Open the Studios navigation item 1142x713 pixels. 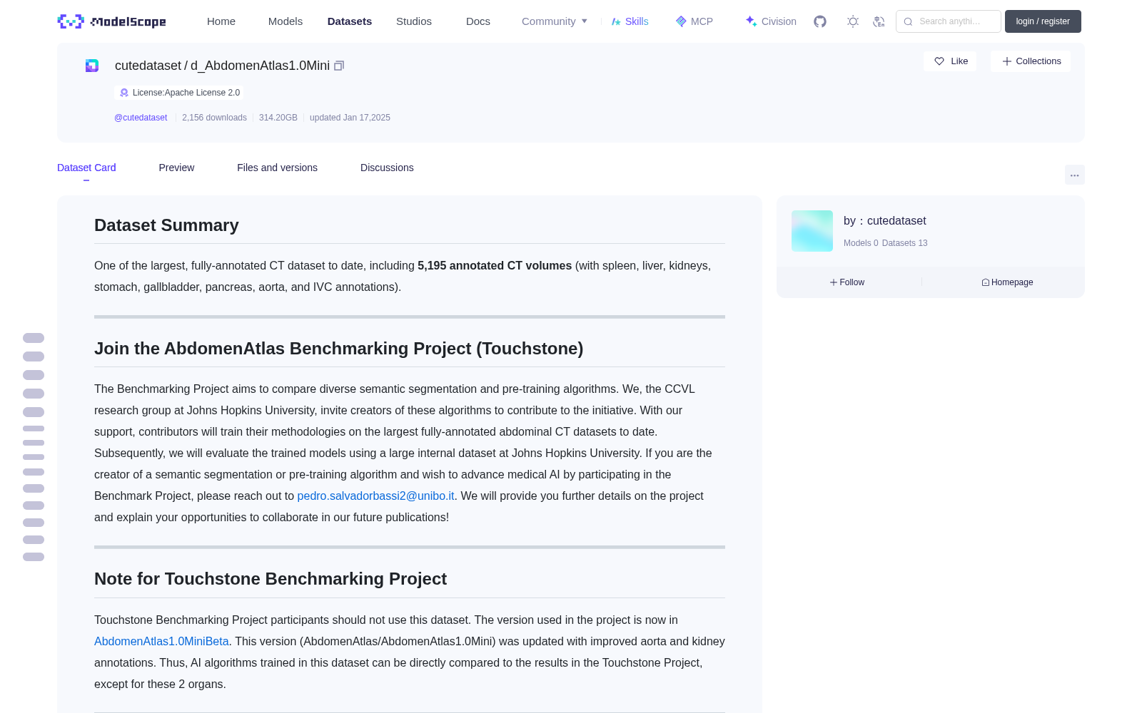pos(414,21)
